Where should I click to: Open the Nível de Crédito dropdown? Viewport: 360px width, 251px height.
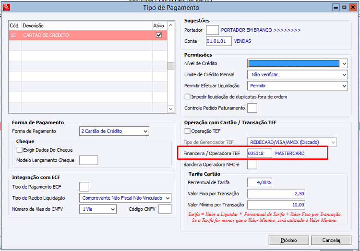[344, 63]
